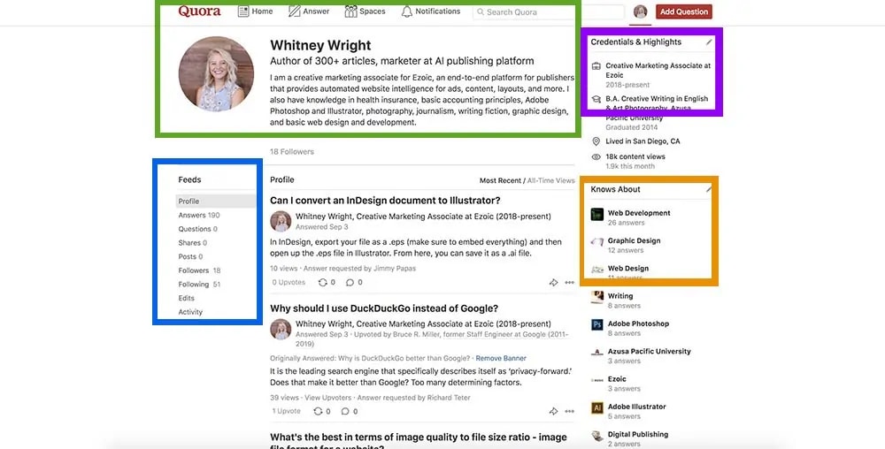Open Edits in Feeds

pos(186,298)
